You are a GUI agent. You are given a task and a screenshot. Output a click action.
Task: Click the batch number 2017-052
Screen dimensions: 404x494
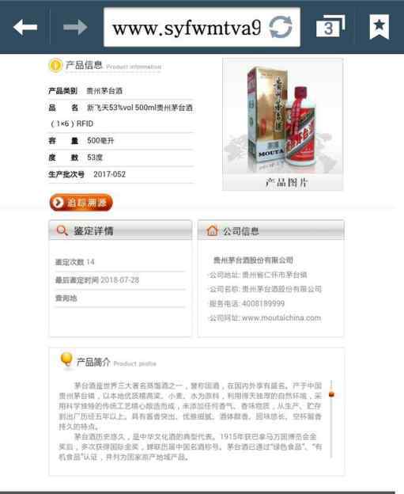(x=109, y=174)
